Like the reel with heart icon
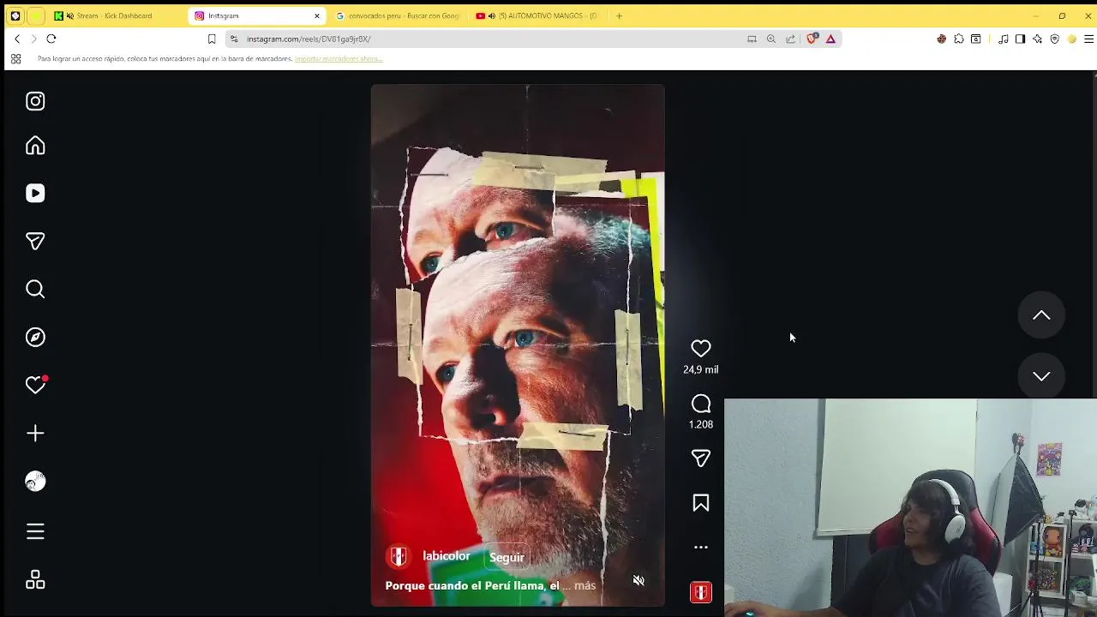This screenshot has width=1097, height=617. point(701,349)
